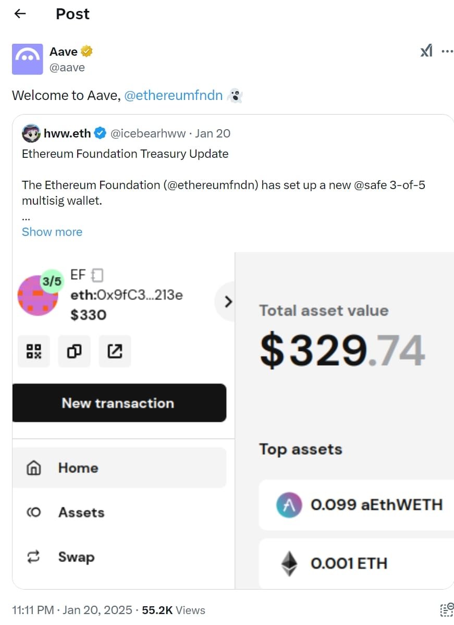Open the @ethereumfndn mention link
Viewport: 454px width, 625px height.
(x=175, y=95)
